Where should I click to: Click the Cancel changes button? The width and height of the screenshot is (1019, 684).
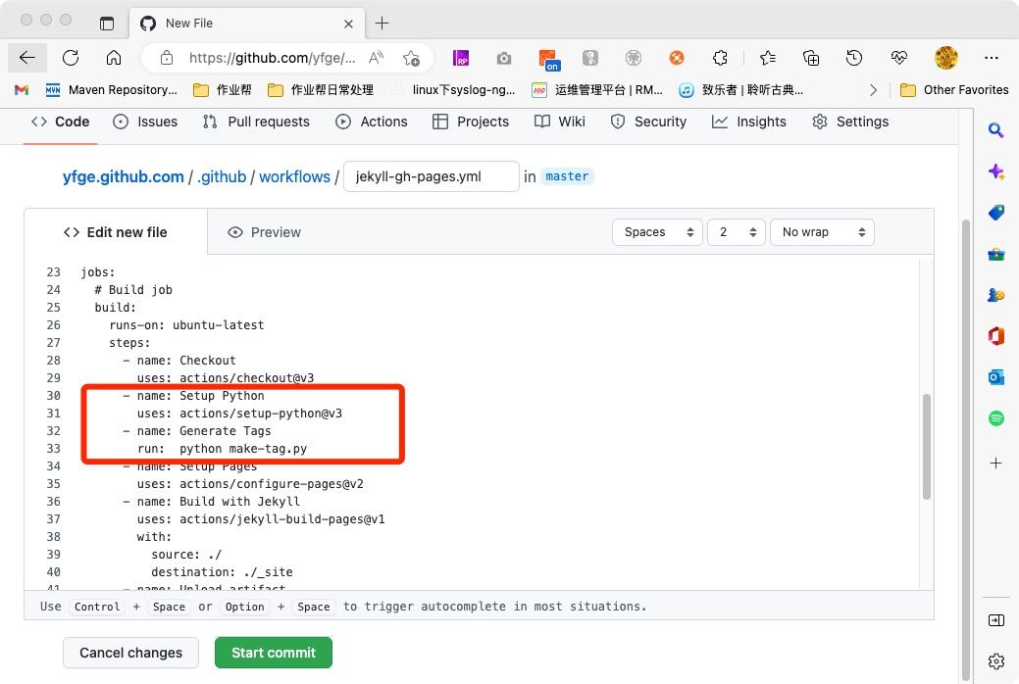click(130, 653)
